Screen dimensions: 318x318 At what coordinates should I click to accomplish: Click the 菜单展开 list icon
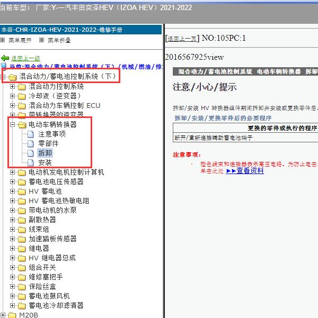tap(3, 40)
